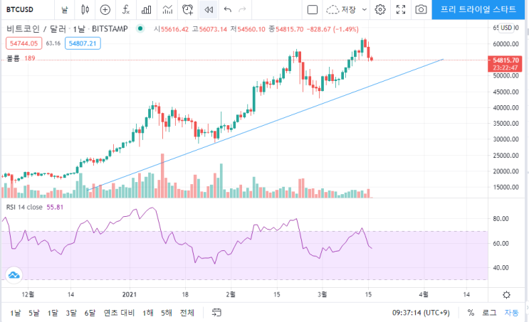Open time axis settings gear

click(506, 295)
